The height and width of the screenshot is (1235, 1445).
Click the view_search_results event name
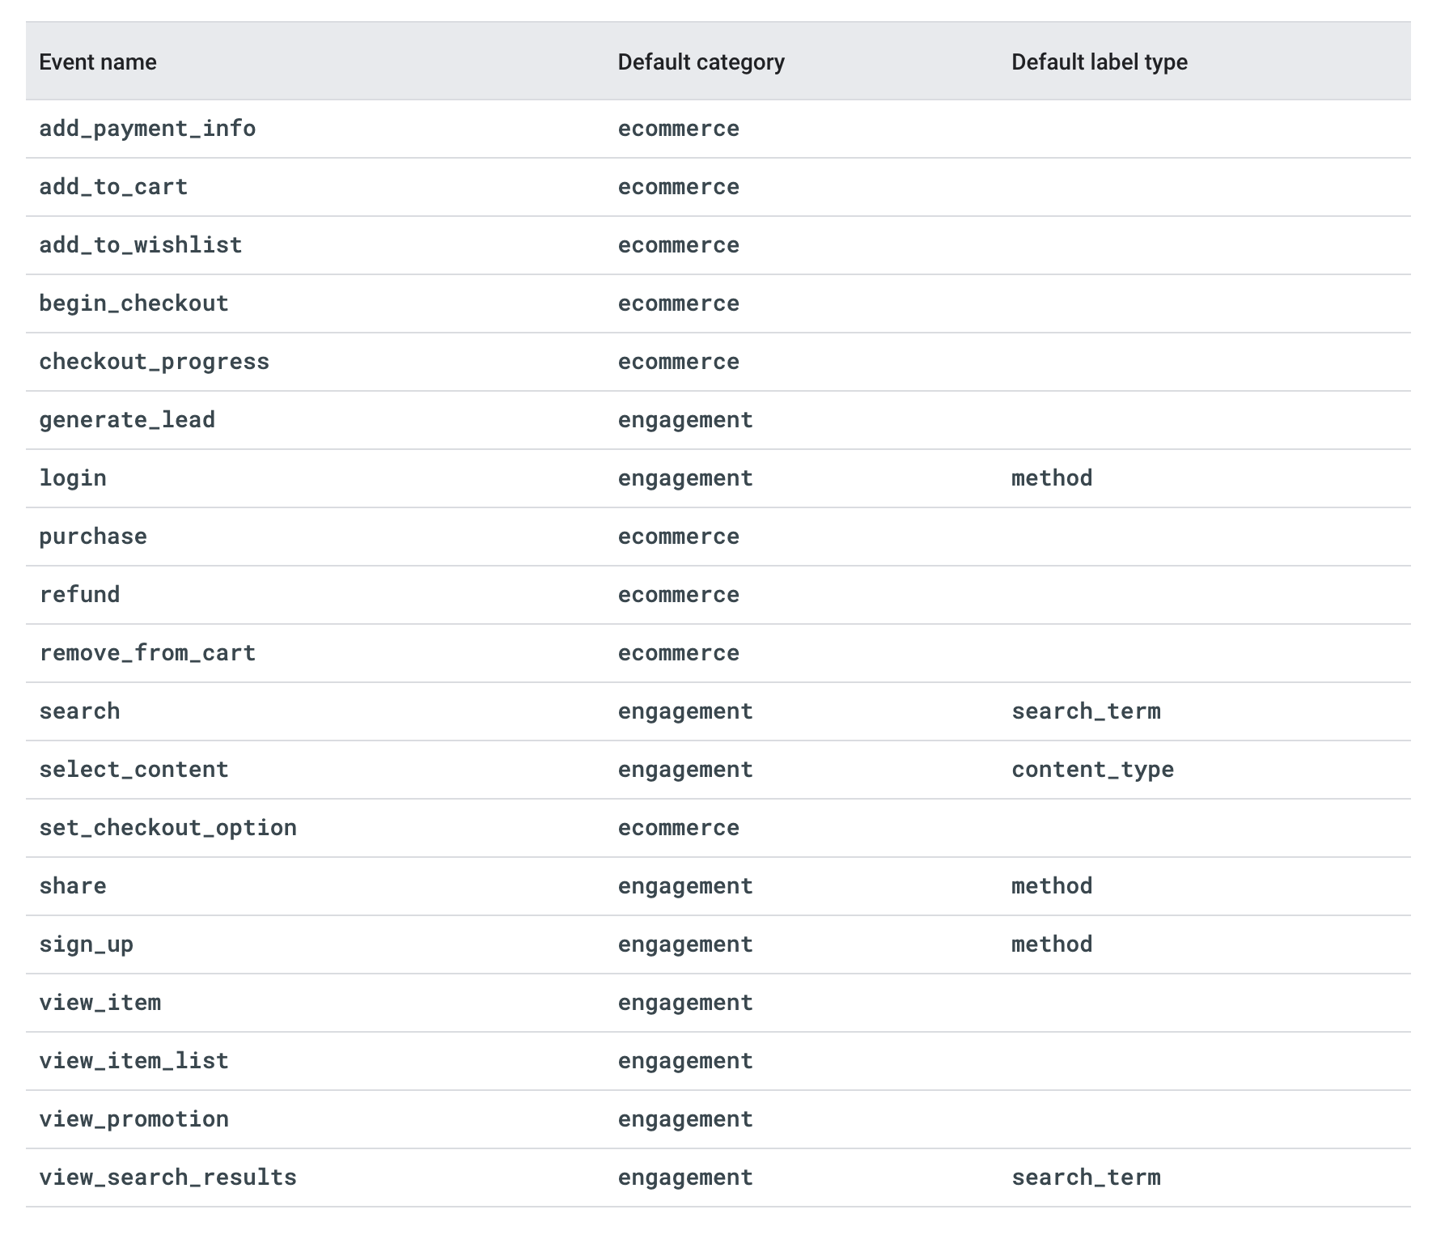pyautogui.click(x=167, y=1178)
